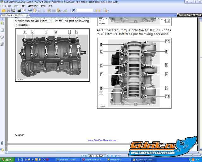Select the Hand tool
The width and height of the screenshot is (202, 162).
(x=35, y=10)
